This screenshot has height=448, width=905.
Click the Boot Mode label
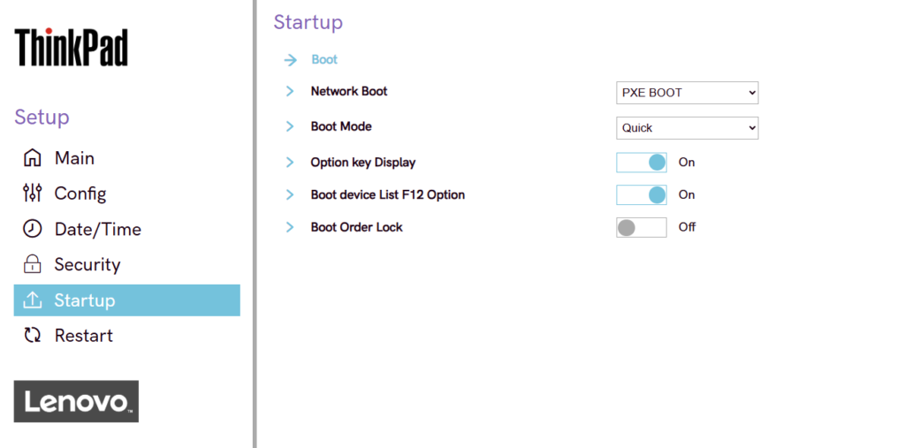coord(341,126)
